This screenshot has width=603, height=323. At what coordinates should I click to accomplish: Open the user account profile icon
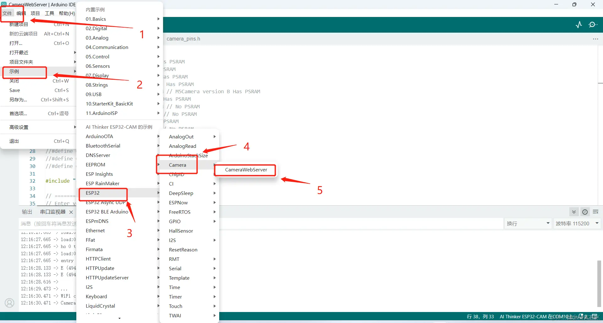tap(9, 303)
